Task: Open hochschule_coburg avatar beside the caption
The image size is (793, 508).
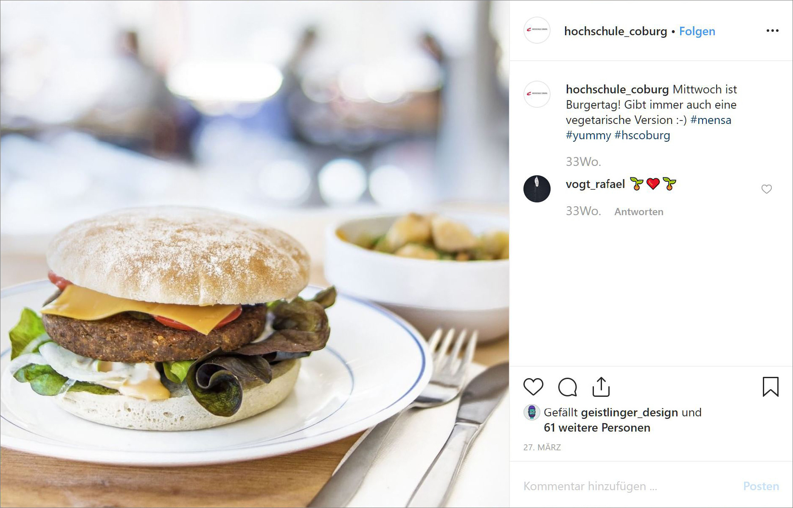Action: click(537, 94)
